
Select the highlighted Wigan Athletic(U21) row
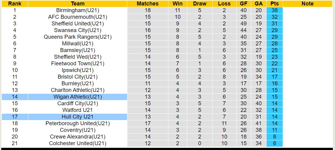pos(78,97)
